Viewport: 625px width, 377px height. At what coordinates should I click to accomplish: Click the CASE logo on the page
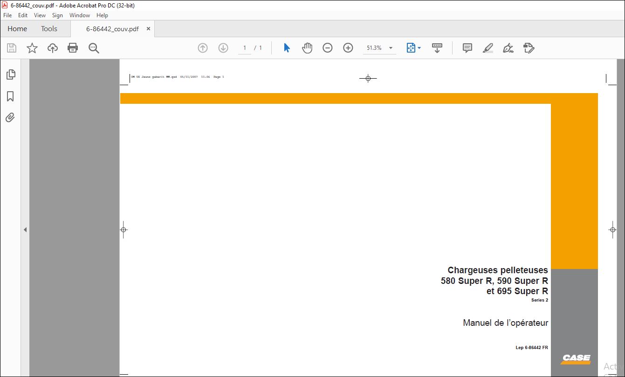[576, 358]
